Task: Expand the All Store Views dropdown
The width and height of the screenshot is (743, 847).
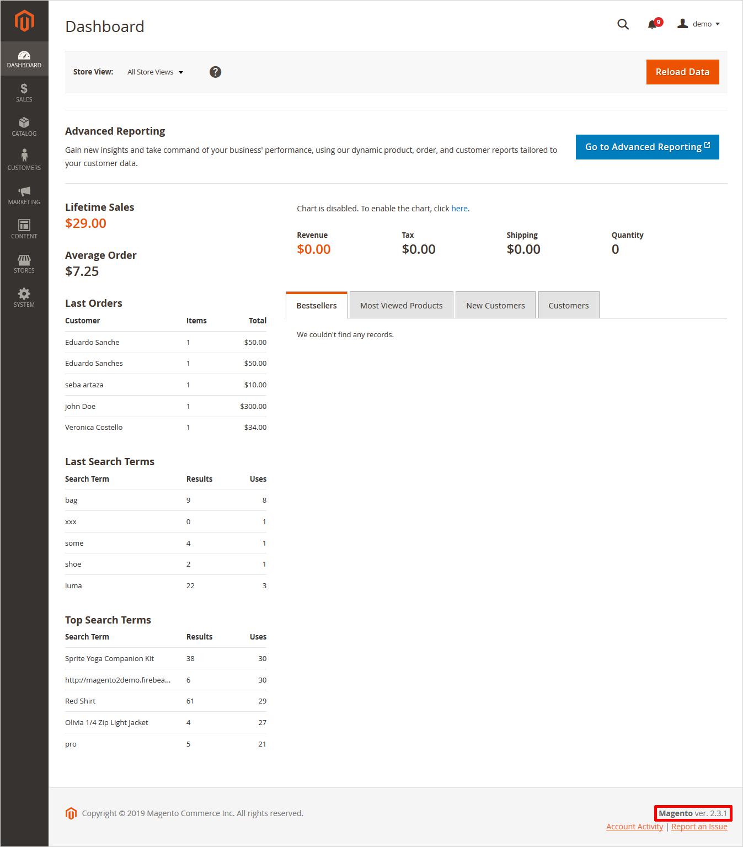Action: point(155,72)
